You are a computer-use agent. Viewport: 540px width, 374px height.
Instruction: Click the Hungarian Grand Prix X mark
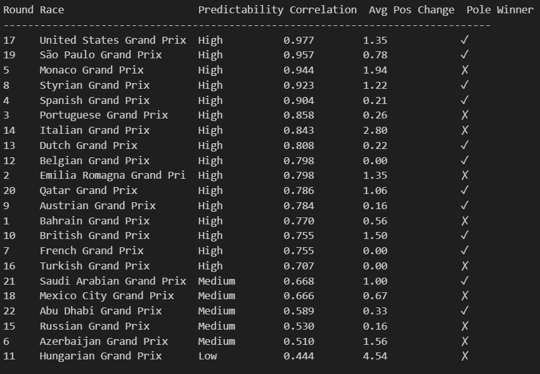[465, 356]
